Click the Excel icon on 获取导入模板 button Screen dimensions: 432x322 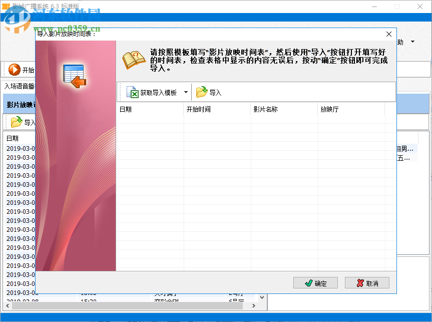click(132, 92)
